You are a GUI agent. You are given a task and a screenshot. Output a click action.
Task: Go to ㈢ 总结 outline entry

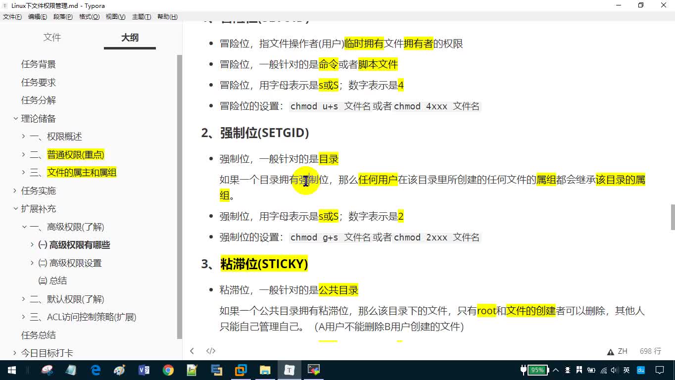click(x=52, y=281)
